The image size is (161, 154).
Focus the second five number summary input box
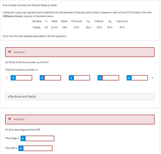[53, 78]
